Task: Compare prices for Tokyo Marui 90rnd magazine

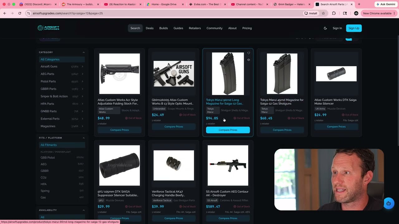Action: (228, 130)
